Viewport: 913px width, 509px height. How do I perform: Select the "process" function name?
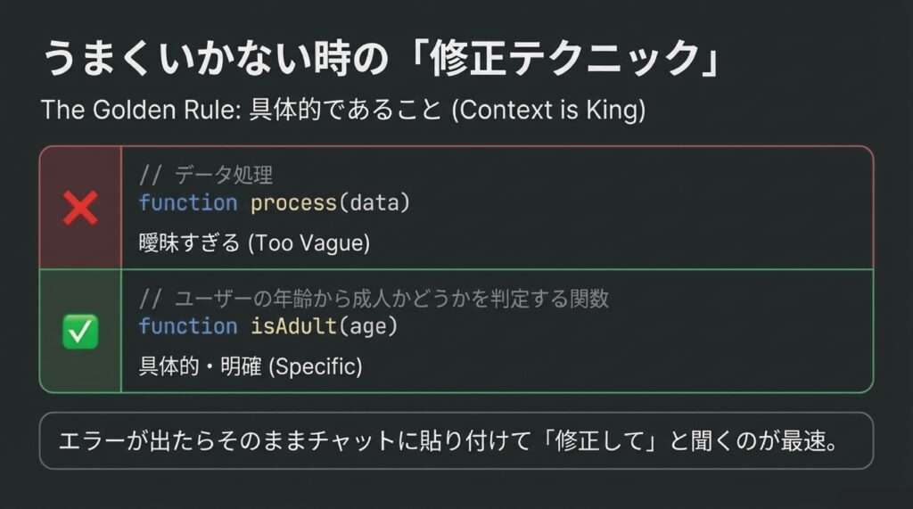293,203
